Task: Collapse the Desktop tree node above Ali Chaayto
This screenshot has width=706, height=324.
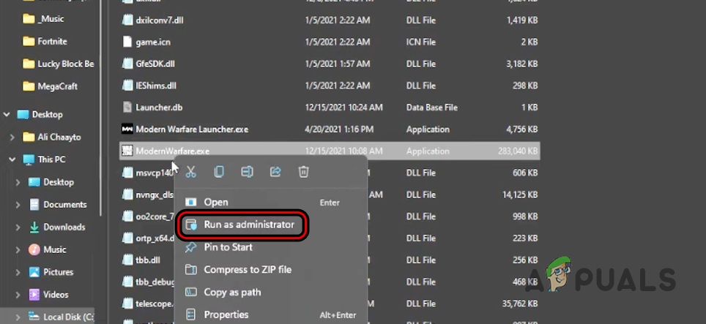Action: tap(7, 115)
